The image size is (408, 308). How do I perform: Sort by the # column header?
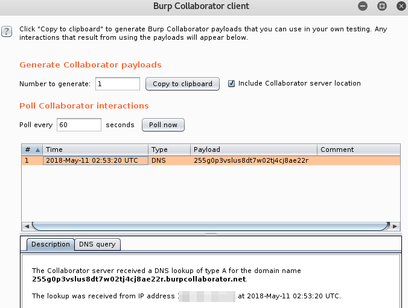coord(31,149)
